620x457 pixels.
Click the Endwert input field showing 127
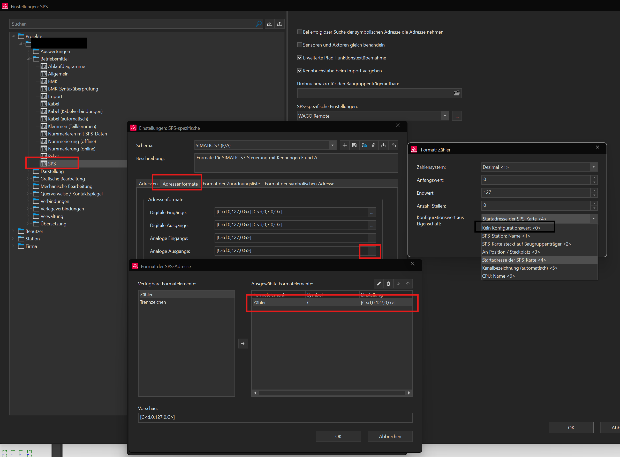pyautogui.click(x=535, y=193)
